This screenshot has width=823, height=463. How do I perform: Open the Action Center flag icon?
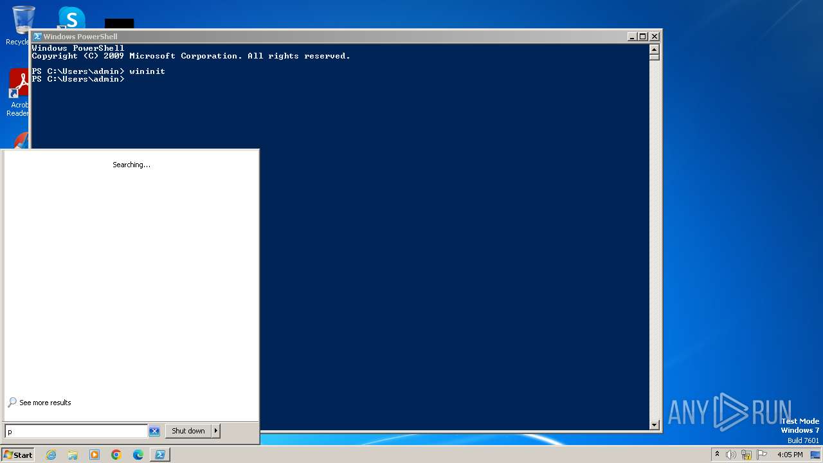pyautogui.click(x=762, y=455)
